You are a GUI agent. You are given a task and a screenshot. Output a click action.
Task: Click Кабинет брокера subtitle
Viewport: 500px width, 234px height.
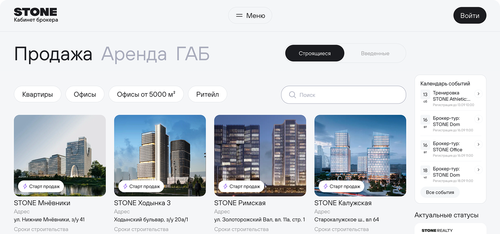(x=36, y=20)
